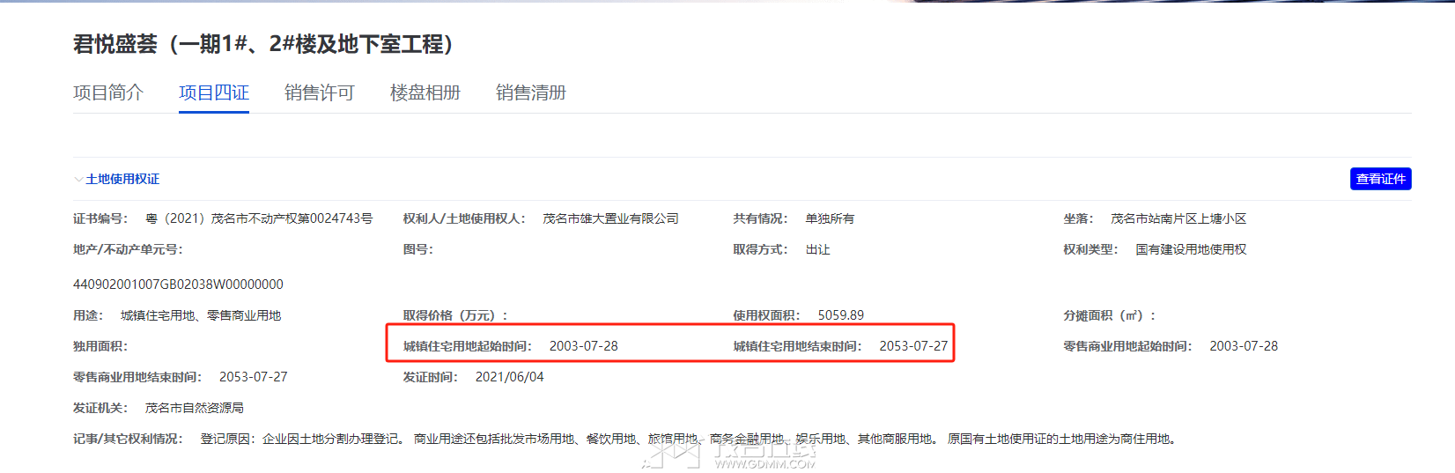Click use-right area value 5059.89

tap(841, 315)
